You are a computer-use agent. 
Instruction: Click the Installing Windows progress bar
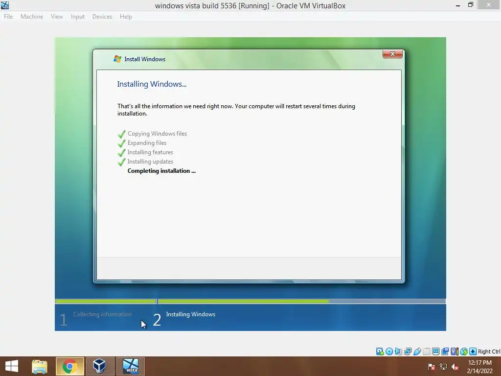pos(301,301)
